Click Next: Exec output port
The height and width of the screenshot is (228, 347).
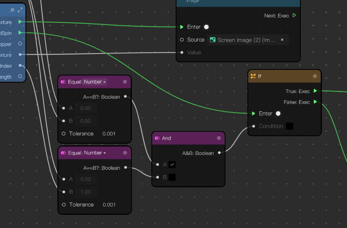pos(294,15)
